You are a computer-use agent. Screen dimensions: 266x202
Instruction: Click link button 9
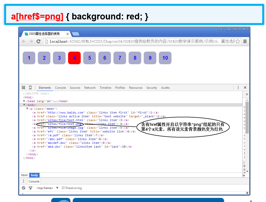150,58
